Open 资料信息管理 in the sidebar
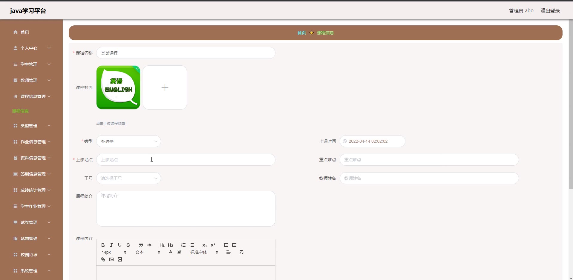 pos(31,158)
